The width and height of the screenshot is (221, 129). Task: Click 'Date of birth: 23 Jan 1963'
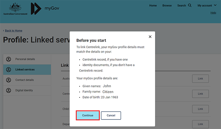tap(100, 97)
